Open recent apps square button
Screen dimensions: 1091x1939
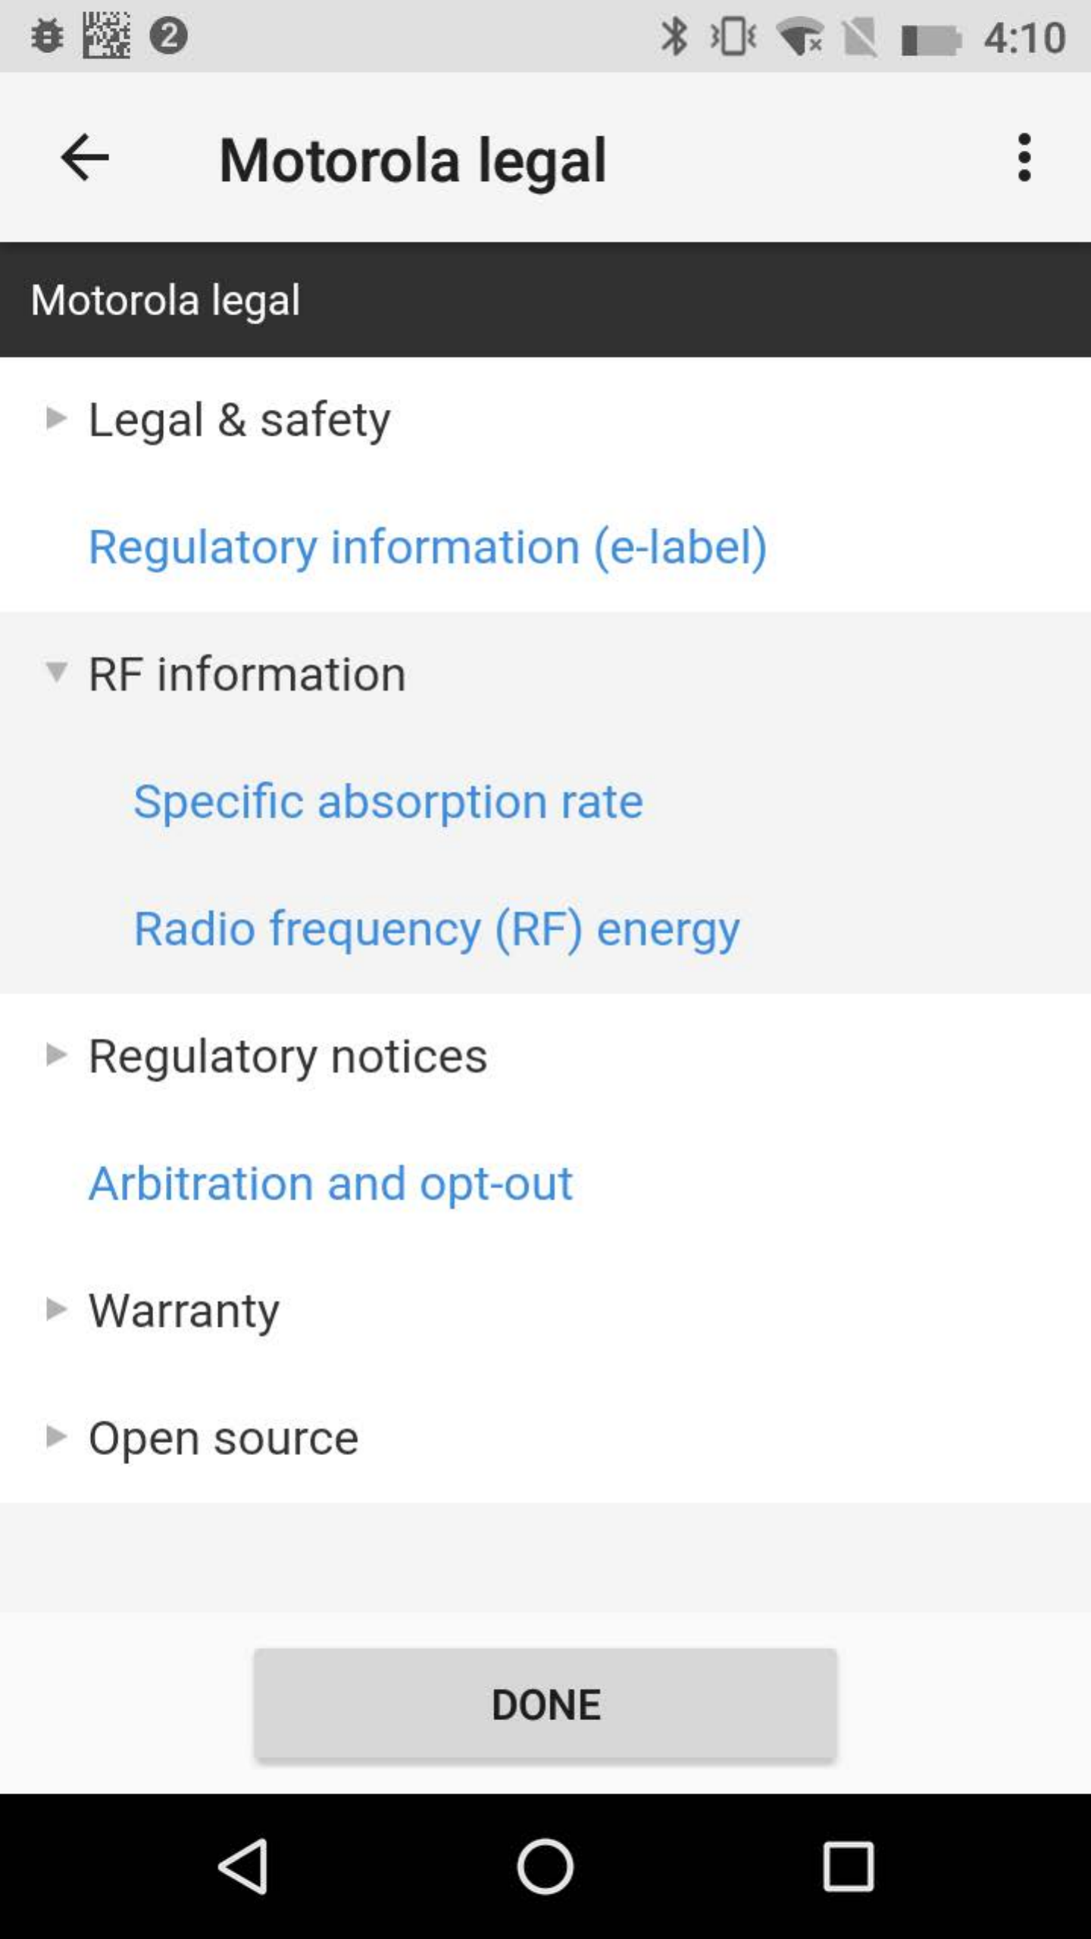click(x=849, y=1866)
